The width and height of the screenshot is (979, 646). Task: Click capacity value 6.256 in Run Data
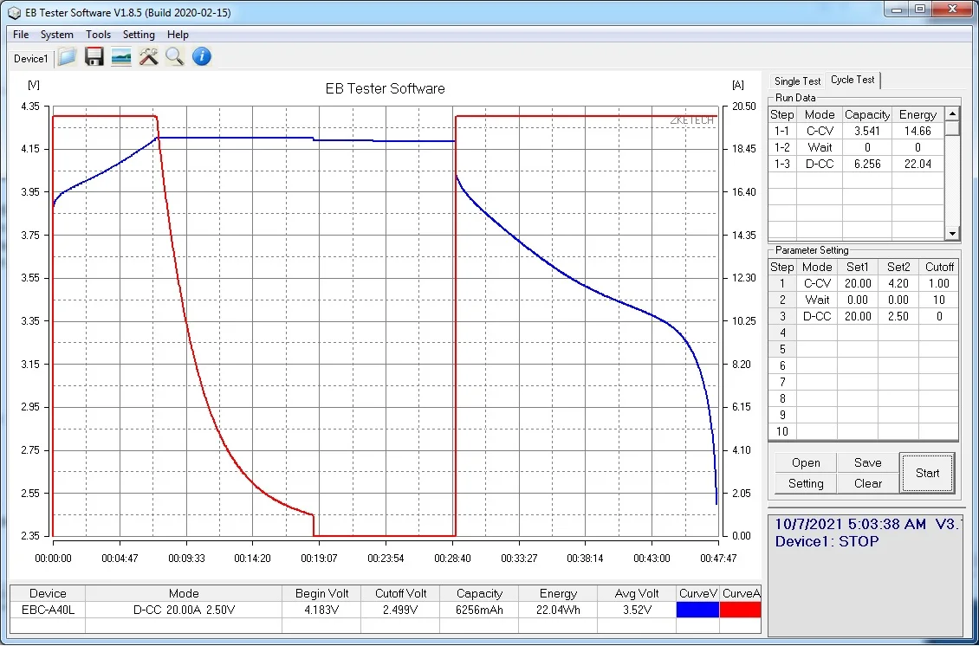coord(866,164)
